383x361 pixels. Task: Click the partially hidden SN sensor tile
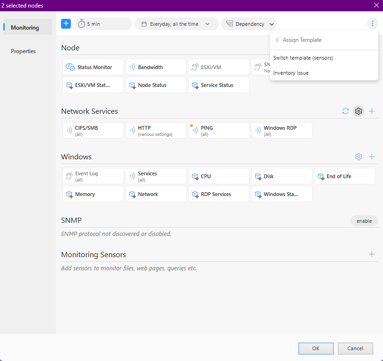pos(261,67)
